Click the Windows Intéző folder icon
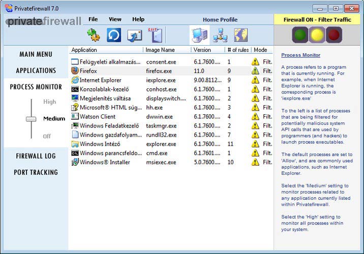 click(x=75, y=144)
